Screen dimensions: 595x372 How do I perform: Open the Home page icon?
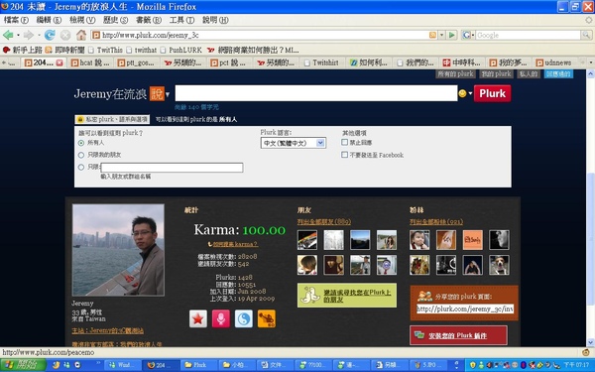tap(81, 36)
